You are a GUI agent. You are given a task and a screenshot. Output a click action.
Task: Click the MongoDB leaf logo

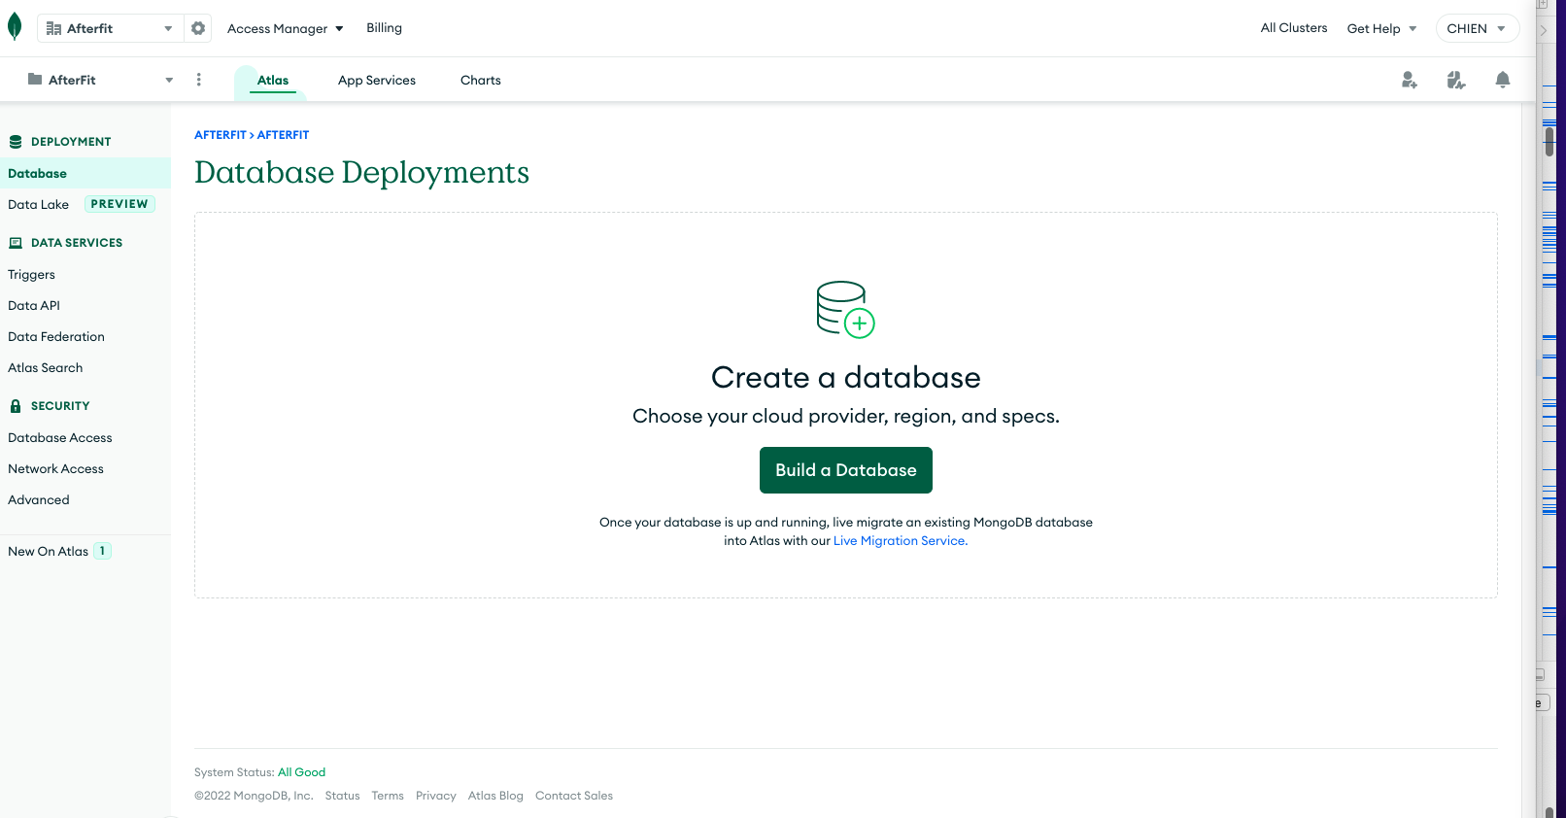pos(15,27)
